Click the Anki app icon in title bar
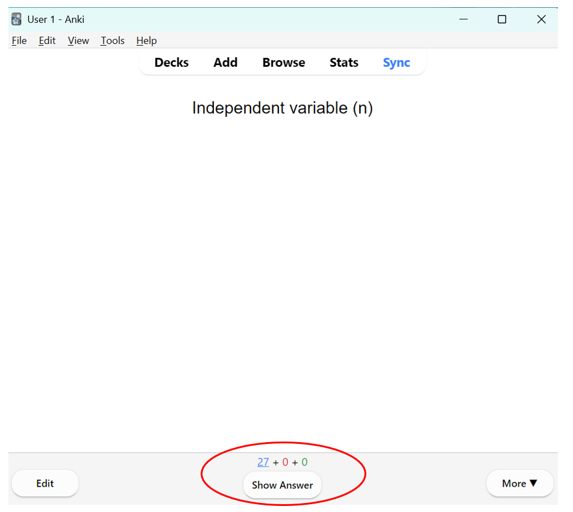 [x=16, y=19]
